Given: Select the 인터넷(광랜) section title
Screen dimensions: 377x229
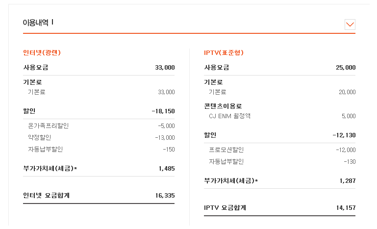Looking at the screenshot, I should (x=42, y=52).
